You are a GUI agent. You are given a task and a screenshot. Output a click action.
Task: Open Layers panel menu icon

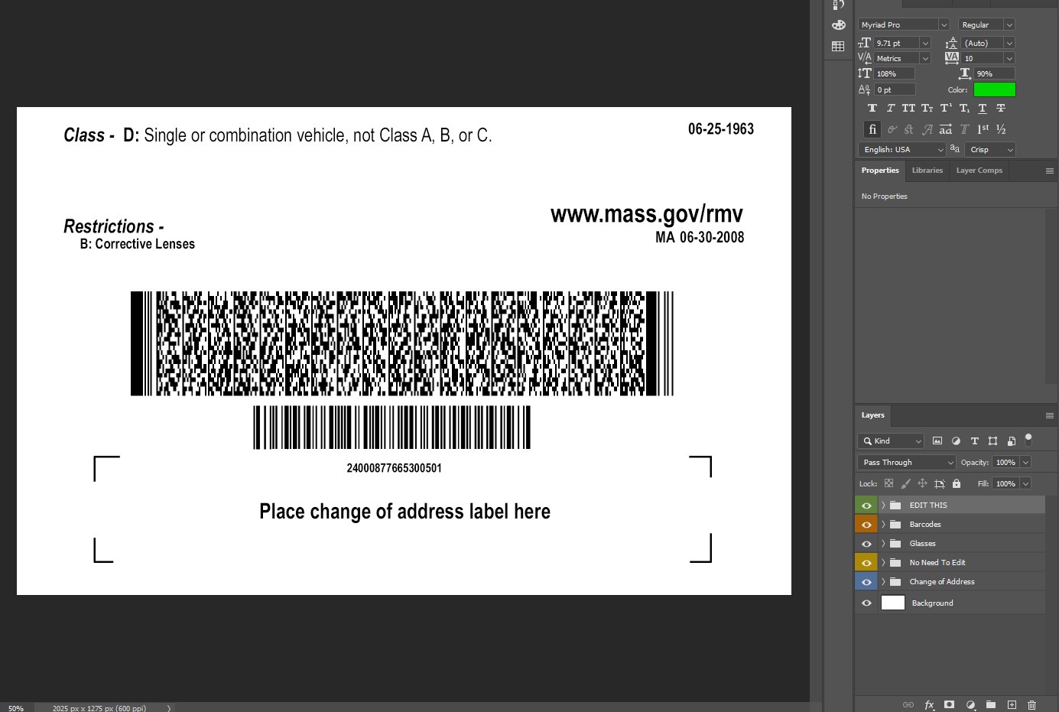pyautogui.click(x=1050, y=415)
